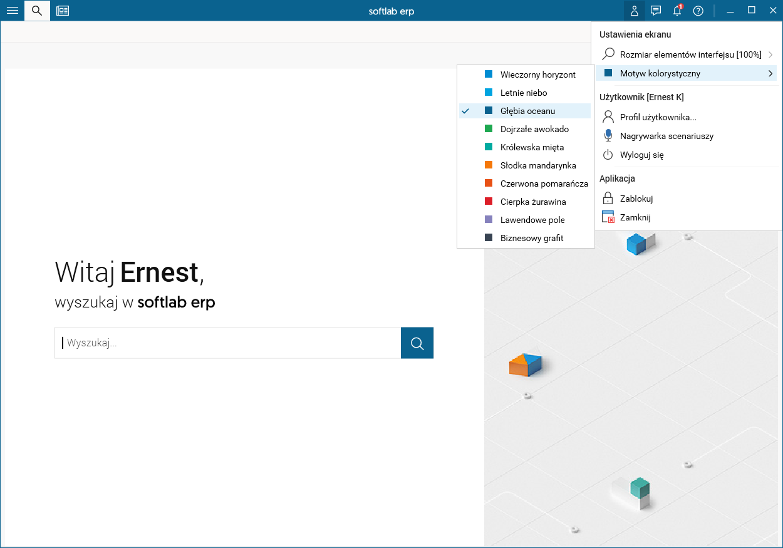
Task: Choose Zablokuj in Aplikacja section
Action: point(686,199)
